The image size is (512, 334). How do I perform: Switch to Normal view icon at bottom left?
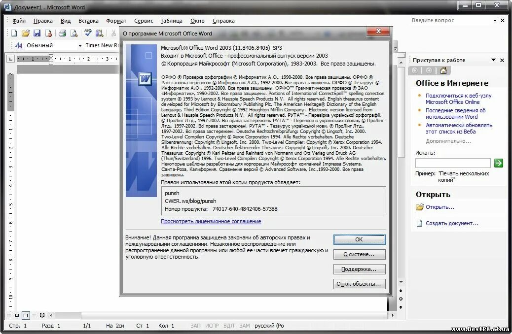click(x=9, y=315)
